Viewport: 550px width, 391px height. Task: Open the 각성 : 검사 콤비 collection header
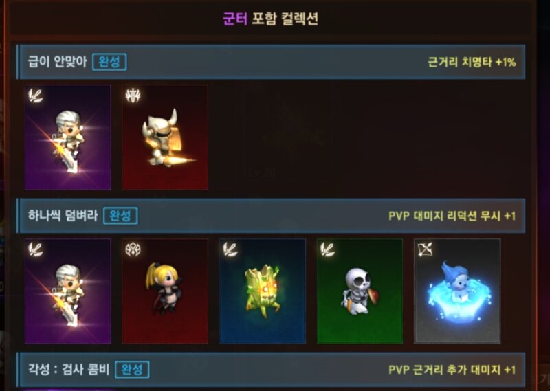(x=271, y=370)
